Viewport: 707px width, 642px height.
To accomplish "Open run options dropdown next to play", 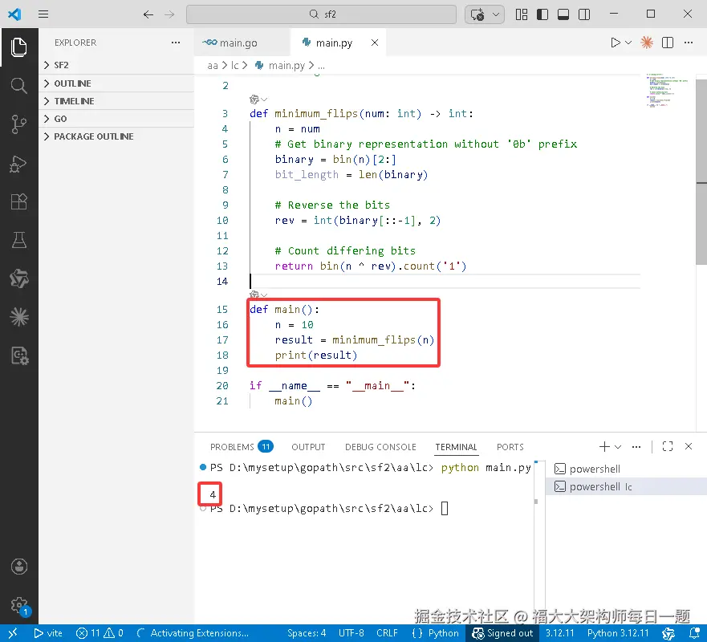I will pos(628,43).
